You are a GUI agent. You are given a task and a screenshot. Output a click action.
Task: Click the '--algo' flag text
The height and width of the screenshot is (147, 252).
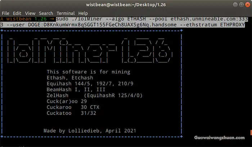(x=115, y=19)
